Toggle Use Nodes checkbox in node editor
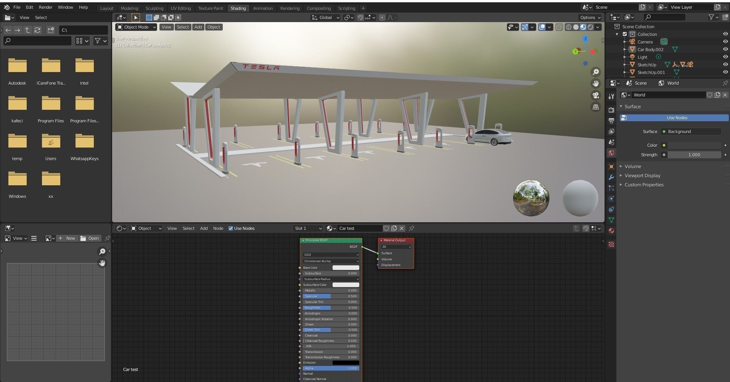The image size is (730, 382). point(231,228)
